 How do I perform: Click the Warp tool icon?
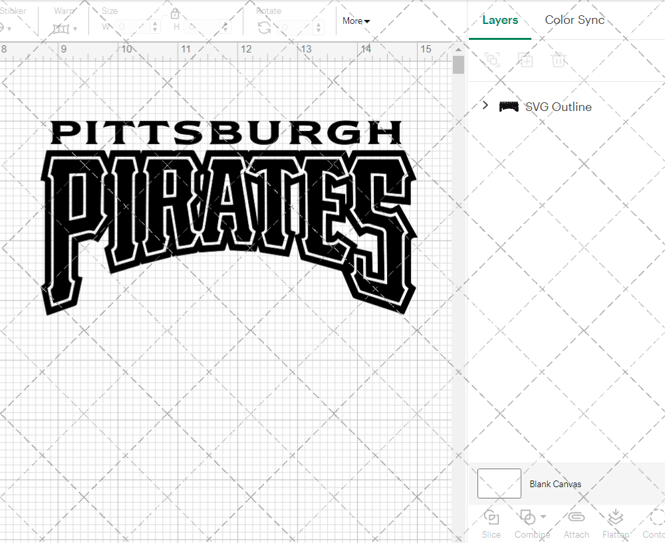click(61, 29)
